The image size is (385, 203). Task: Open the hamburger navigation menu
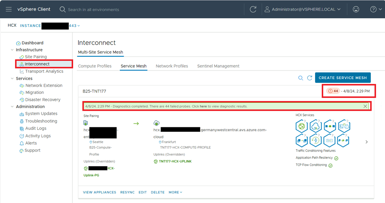9,9
